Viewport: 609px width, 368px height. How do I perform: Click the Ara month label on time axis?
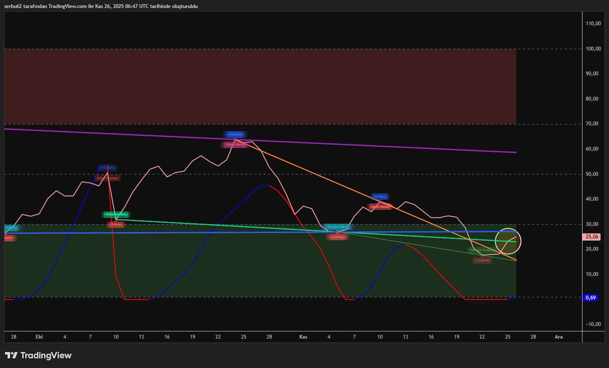point(559,337)
